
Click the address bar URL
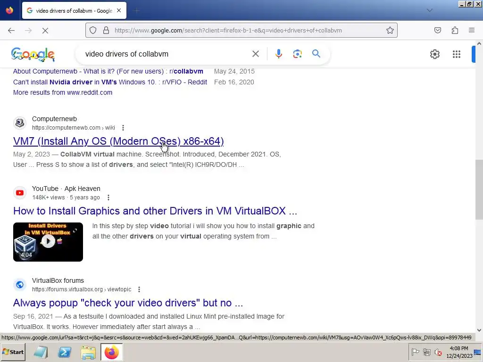(228, 31)
